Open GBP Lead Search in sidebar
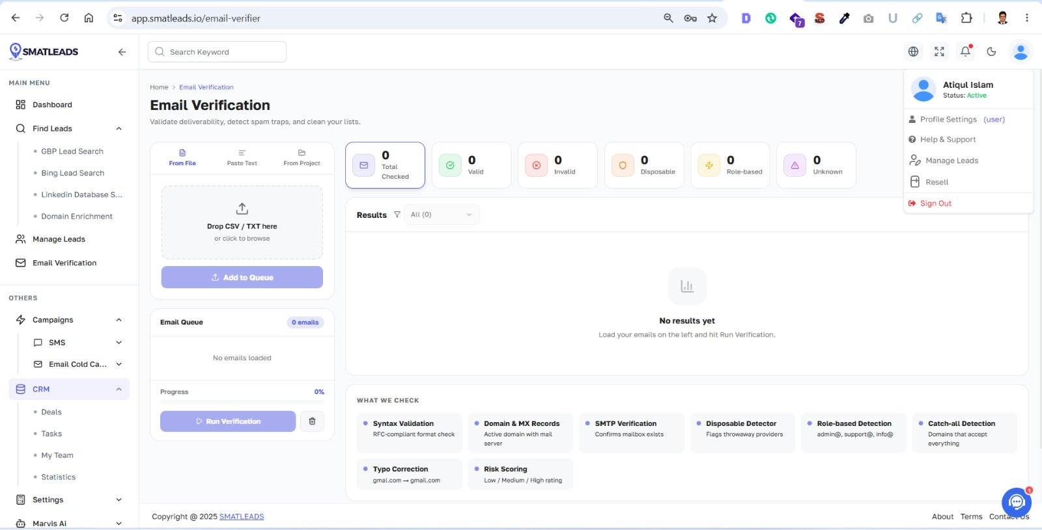1042x530 pixels. pyautogui.click(x=72, y=152)
